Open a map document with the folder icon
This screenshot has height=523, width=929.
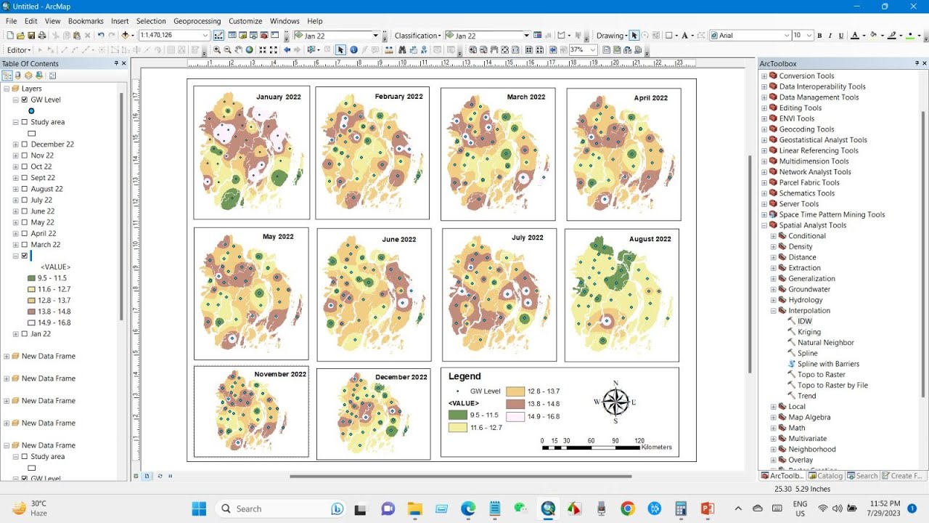click(21, 35)
